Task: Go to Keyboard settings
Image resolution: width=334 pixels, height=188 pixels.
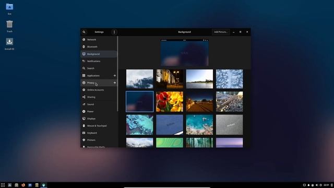Action: (x=99, y=133)
